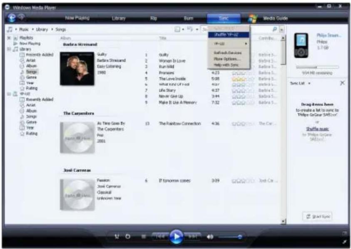Image resolution: width=351 pixels, height=249 pixels.
Task: Click the Title column header
Action: click(x=163, y=38)
